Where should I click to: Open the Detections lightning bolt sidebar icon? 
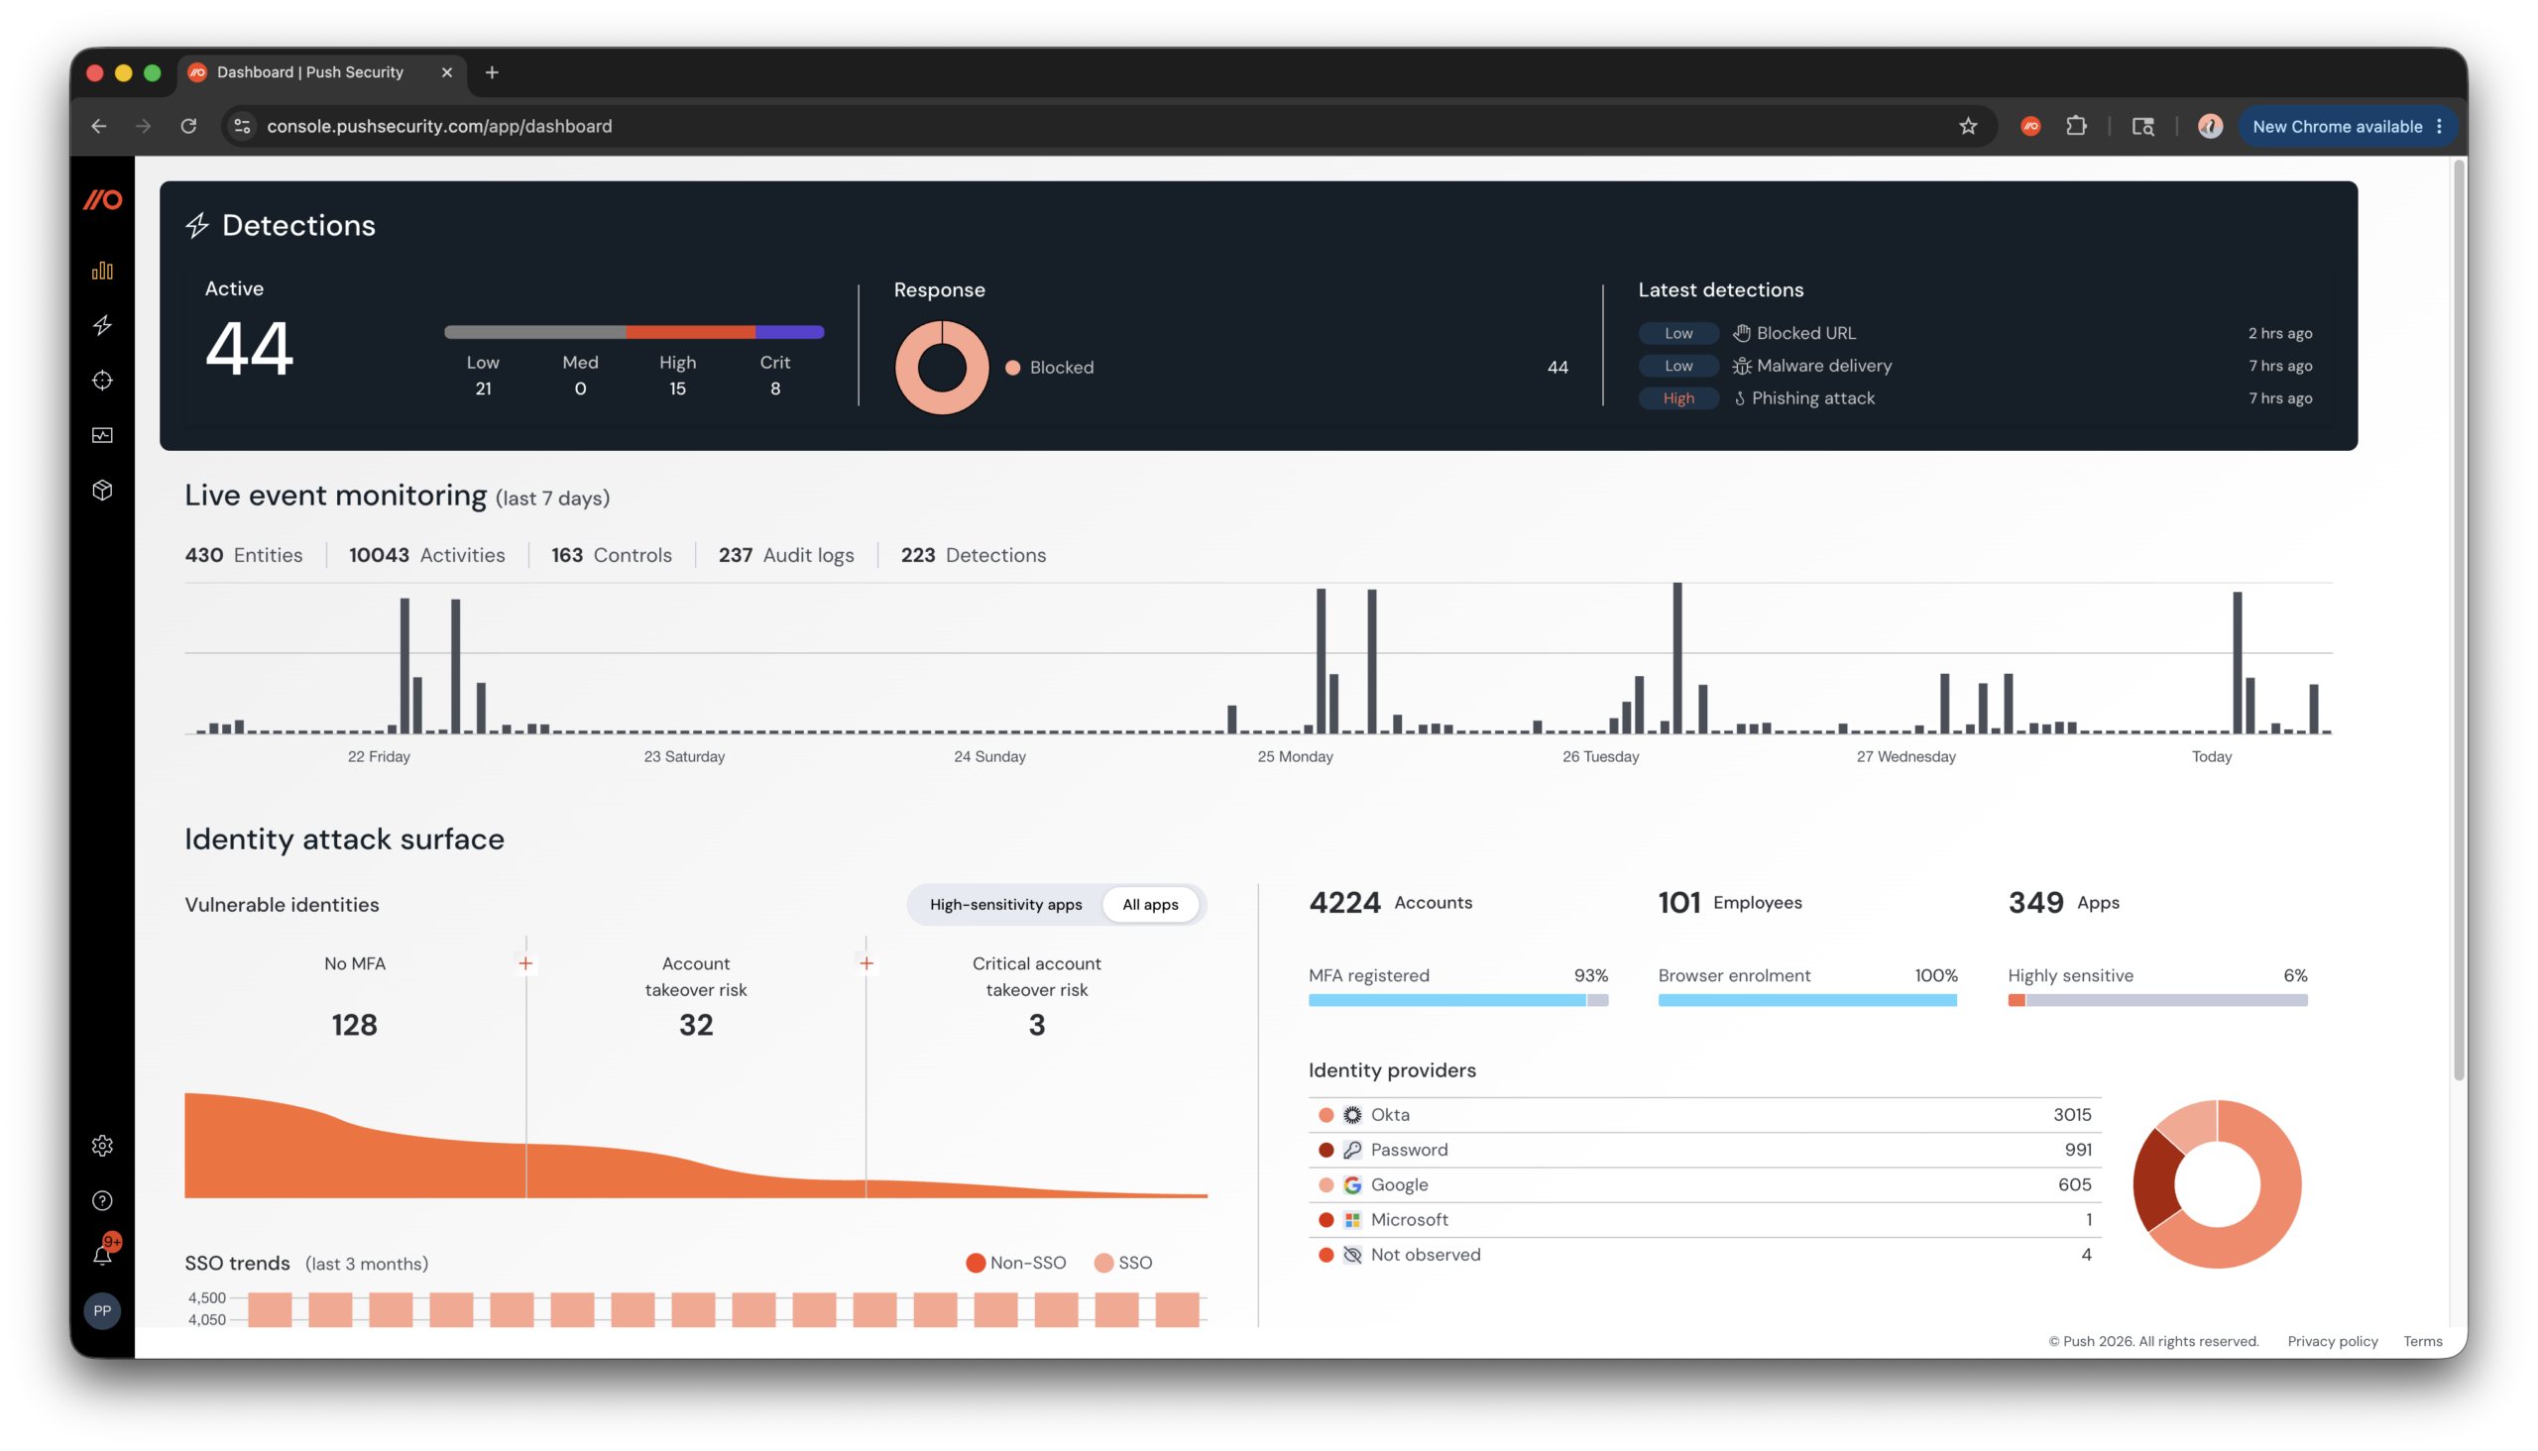102,326
